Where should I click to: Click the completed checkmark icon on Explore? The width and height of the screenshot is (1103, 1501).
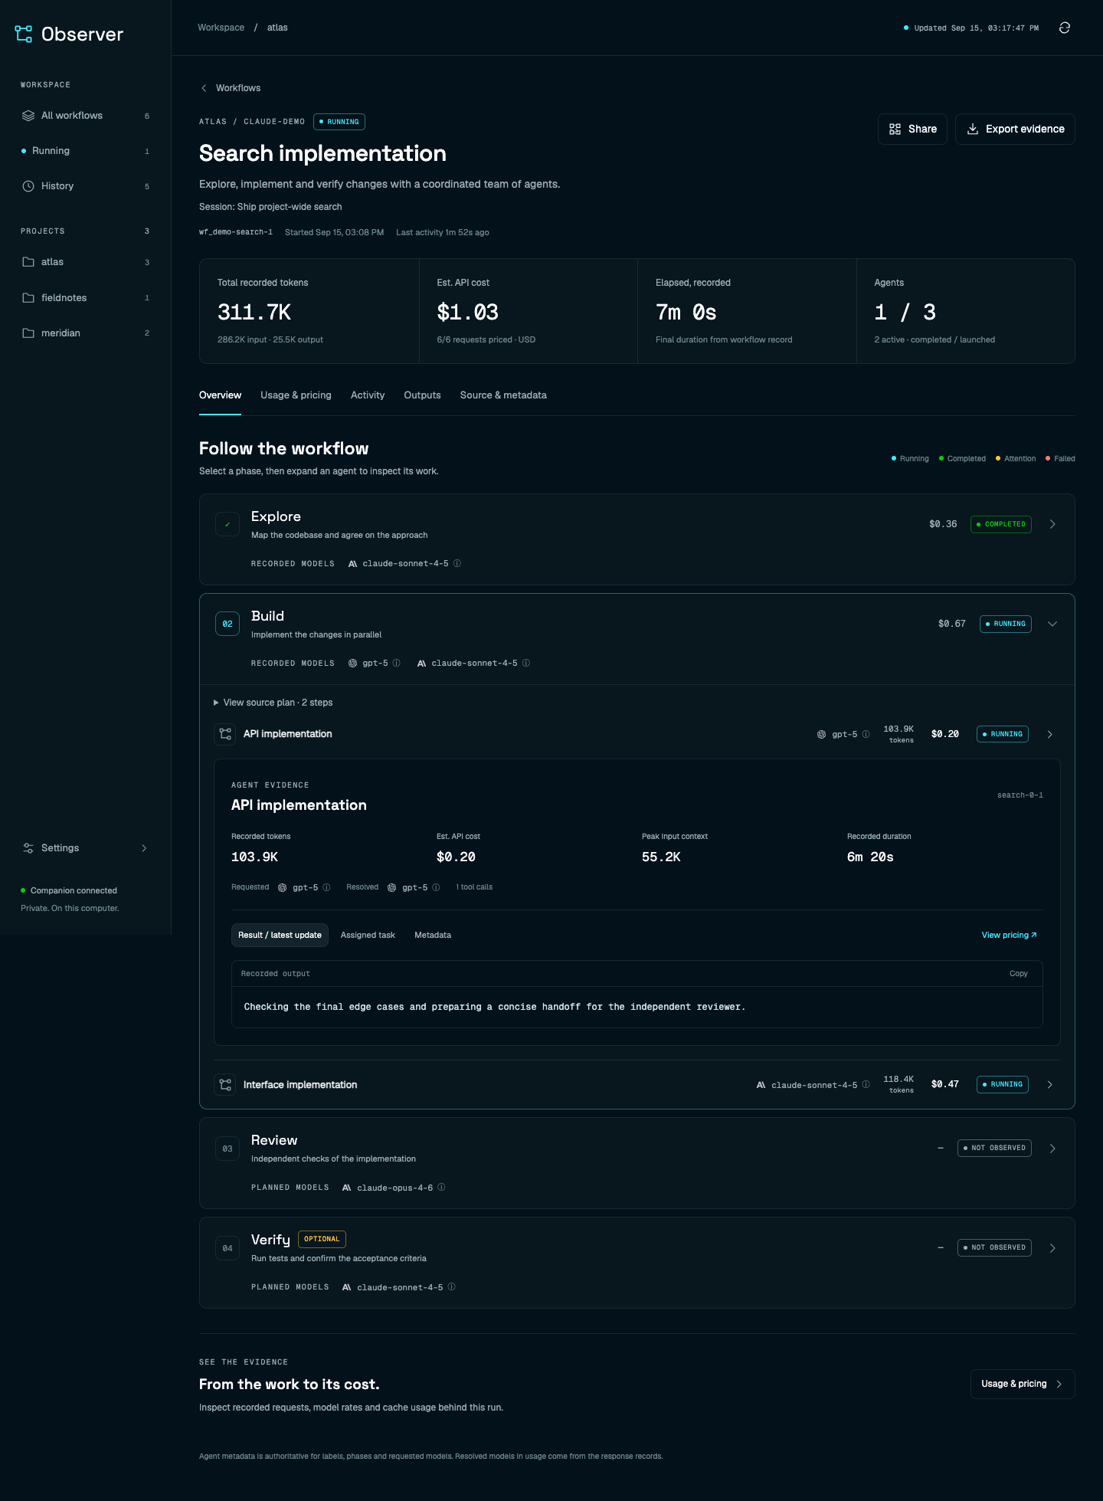point(227,524)
